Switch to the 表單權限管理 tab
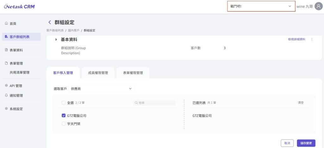 tap(133, 73)
